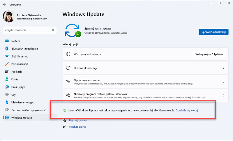Click the Uzyskaj pomoc link

tap(78, 120)
